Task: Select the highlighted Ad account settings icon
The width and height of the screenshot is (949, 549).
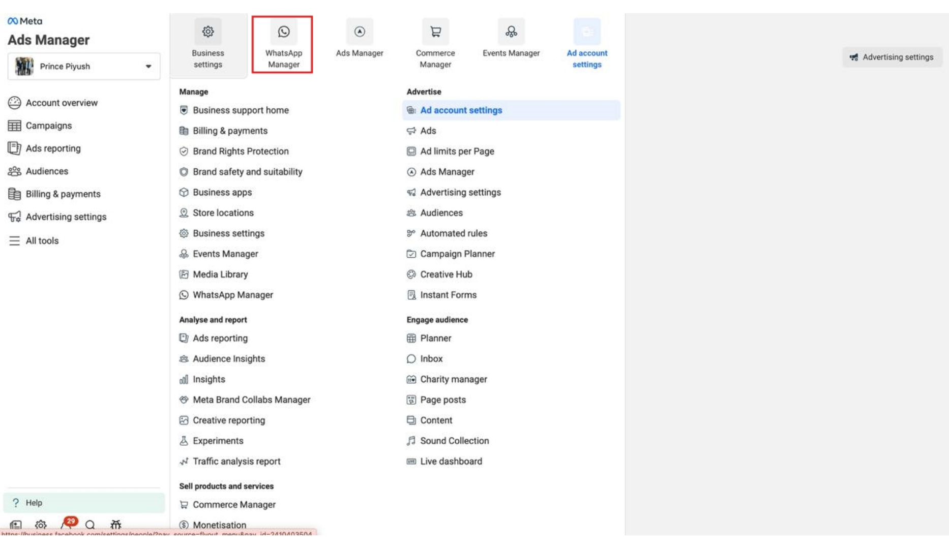Action: pos(587,32)
